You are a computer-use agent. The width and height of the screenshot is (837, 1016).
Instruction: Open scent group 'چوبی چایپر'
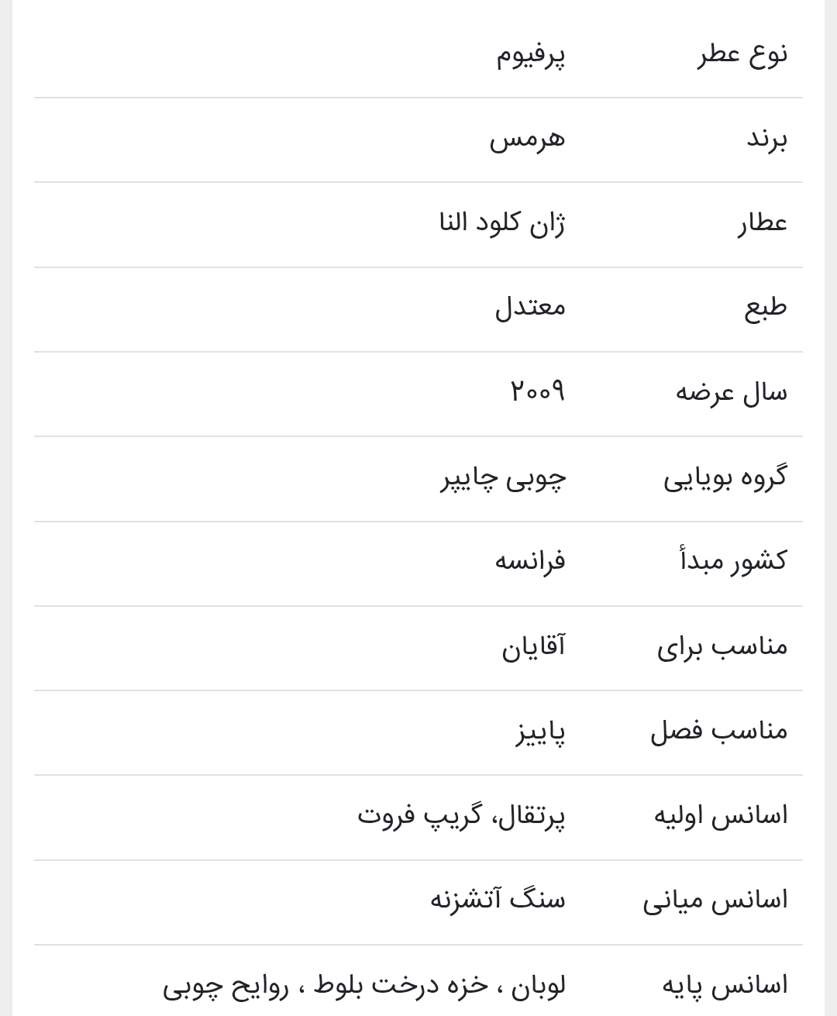504,477
